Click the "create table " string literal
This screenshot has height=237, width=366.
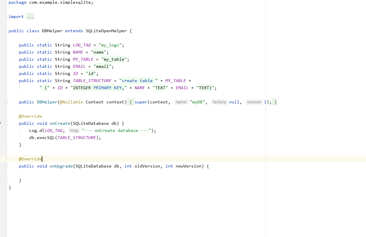(x=139, y=81)
